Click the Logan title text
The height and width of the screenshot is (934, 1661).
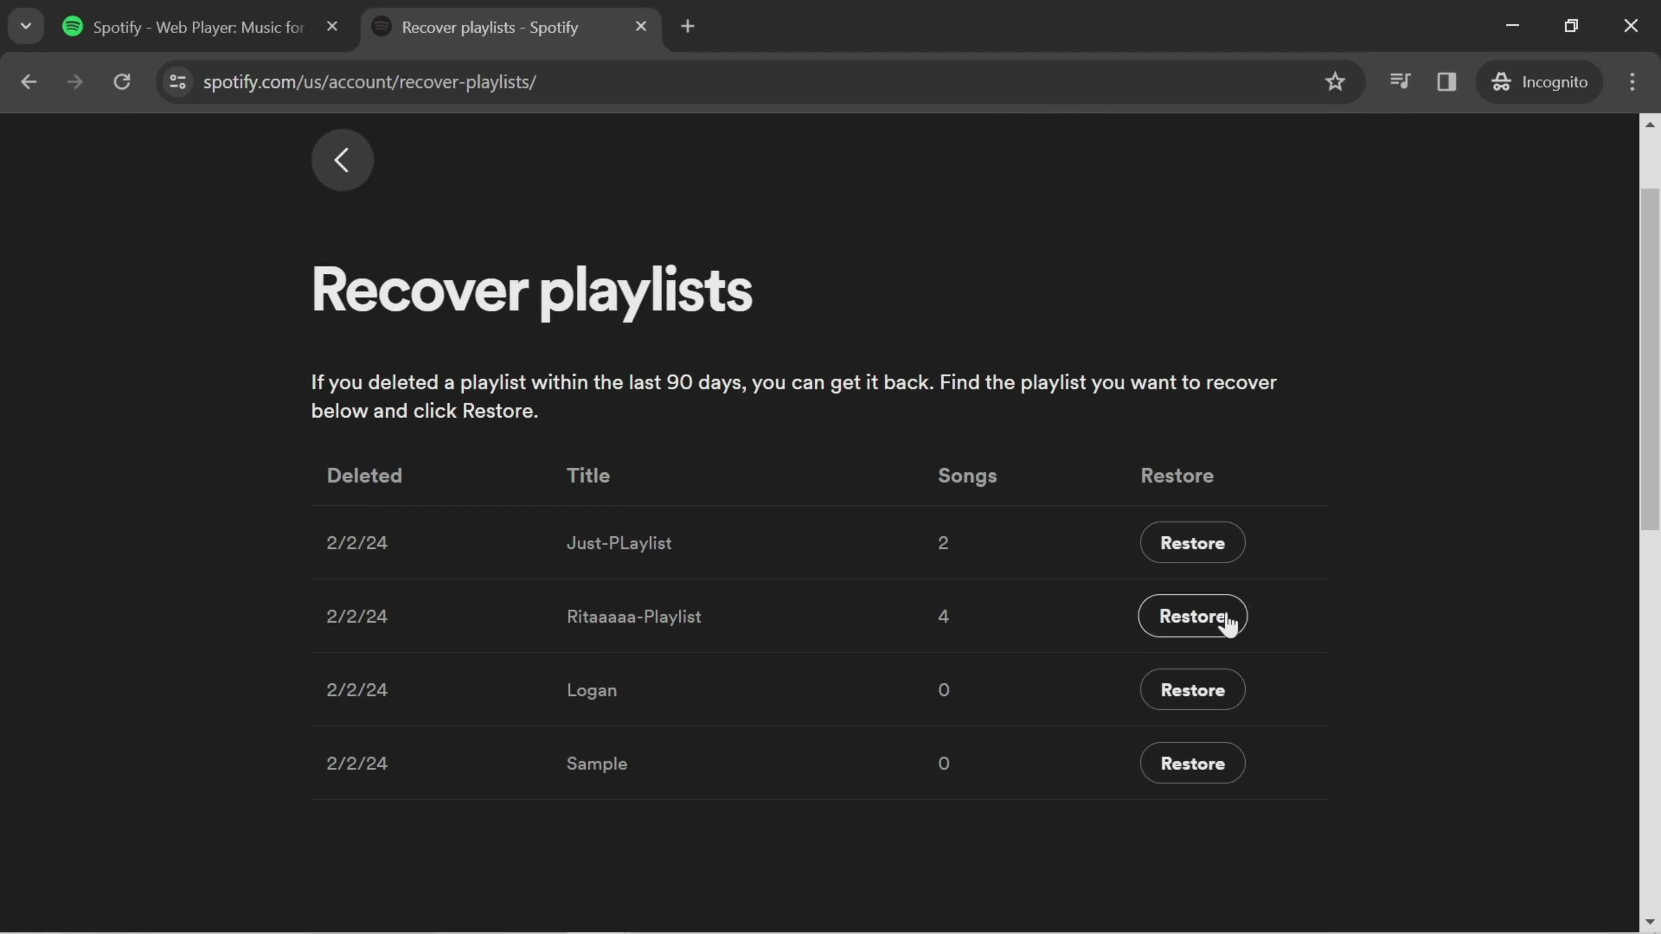[x=592, y=691]
